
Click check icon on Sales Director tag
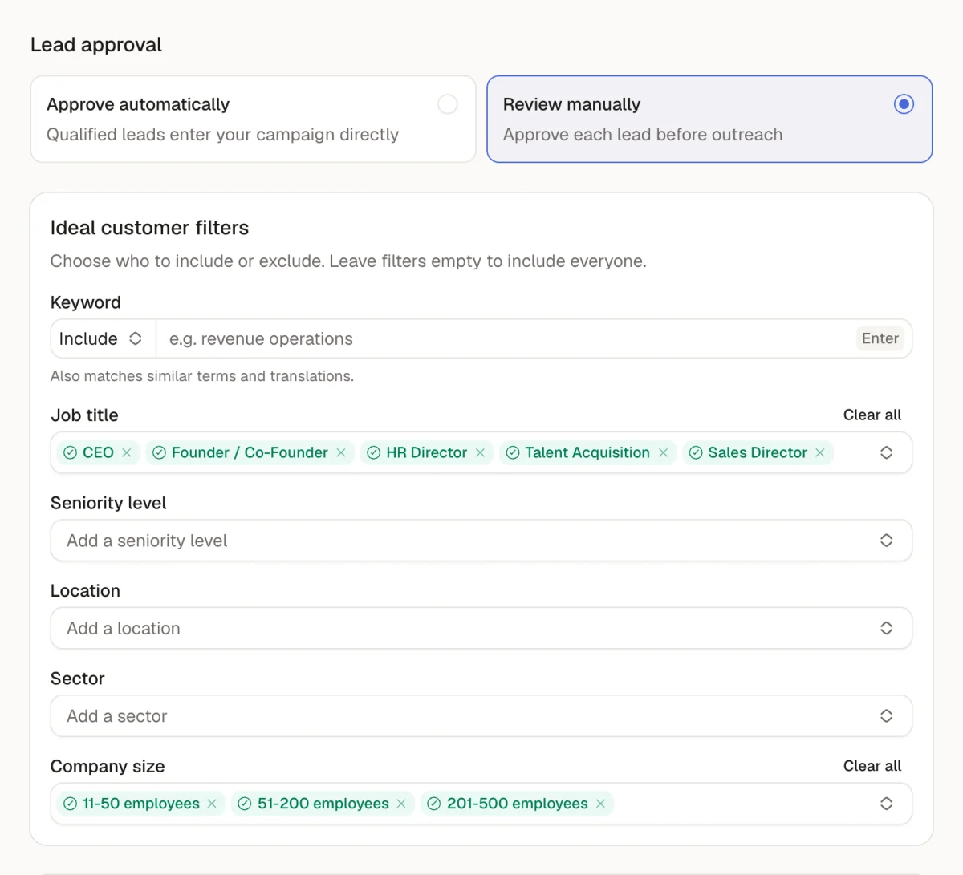point(696,452)
